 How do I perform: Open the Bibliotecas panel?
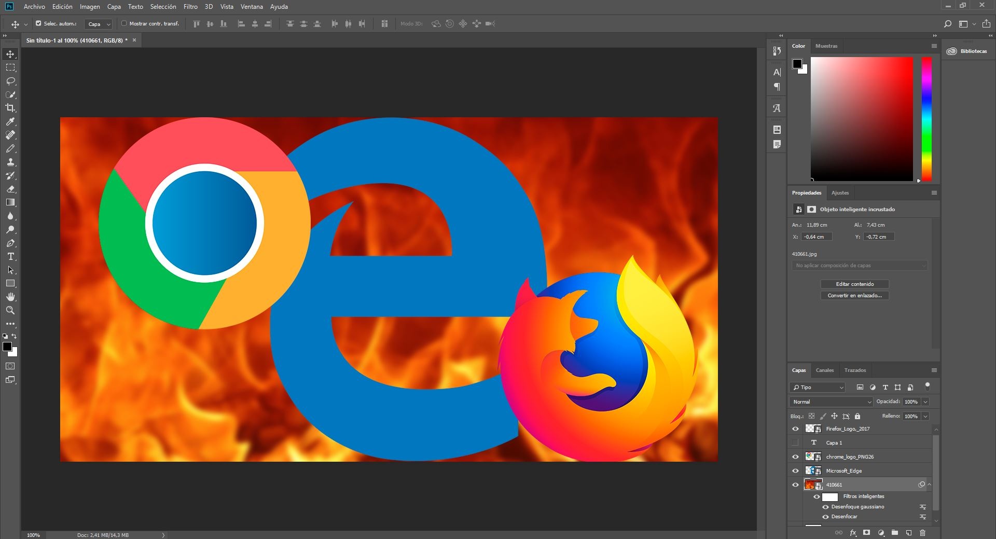967,51
